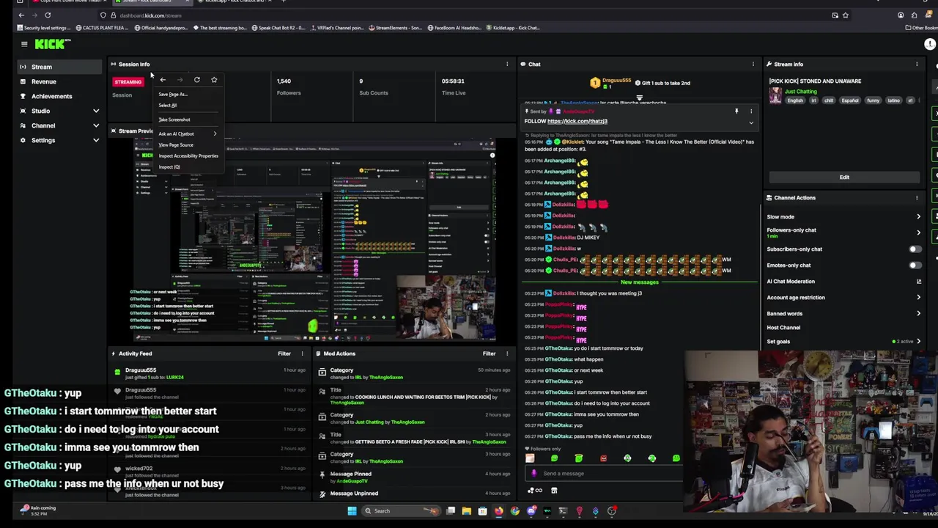Click the Kick logo
Screen dimensions: 938x528
point(51,44)
